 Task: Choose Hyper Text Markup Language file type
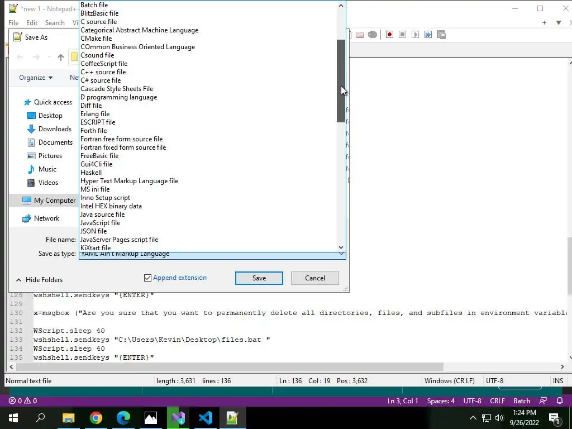[x=130, y=180]
